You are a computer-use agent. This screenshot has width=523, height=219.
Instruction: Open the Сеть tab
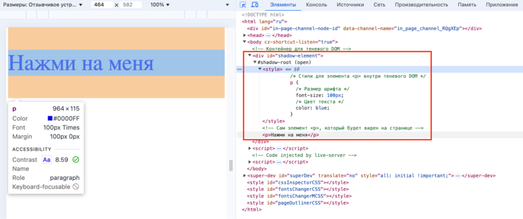click(379, 5)
